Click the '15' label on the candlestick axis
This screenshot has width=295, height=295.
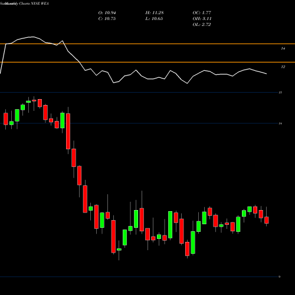280,92
